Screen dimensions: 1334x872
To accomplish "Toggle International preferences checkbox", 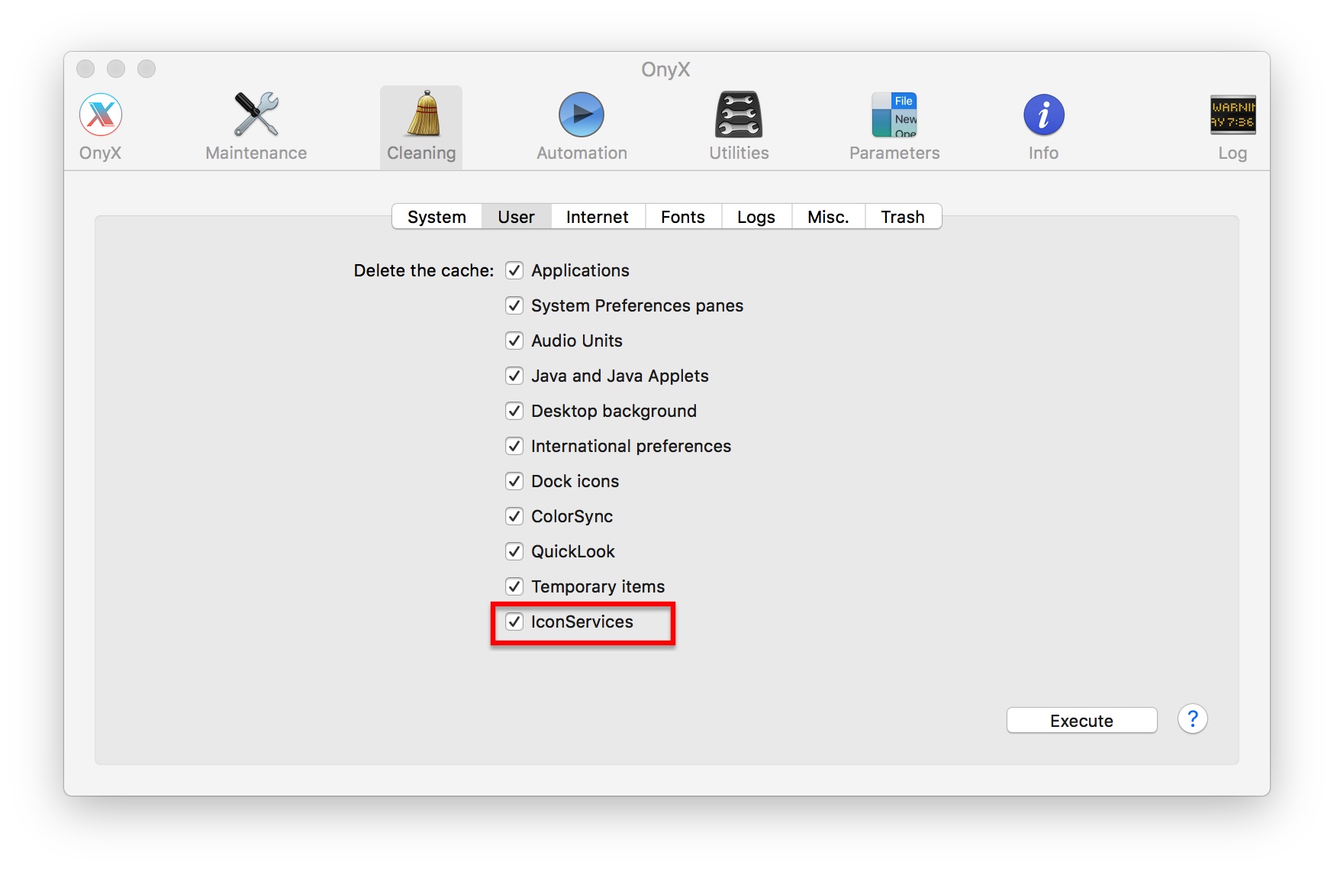I will (514, 446).
